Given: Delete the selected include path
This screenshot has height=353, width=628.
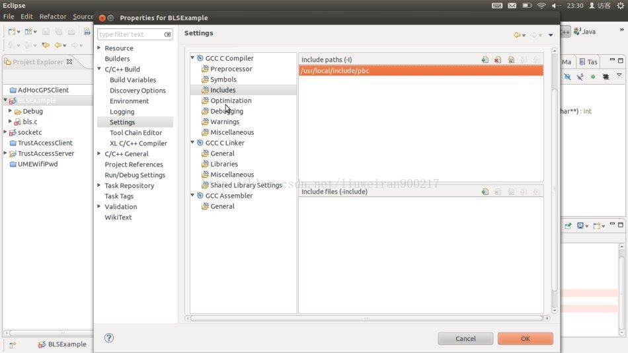Looking at the screenshot, I should pos(498,59).
